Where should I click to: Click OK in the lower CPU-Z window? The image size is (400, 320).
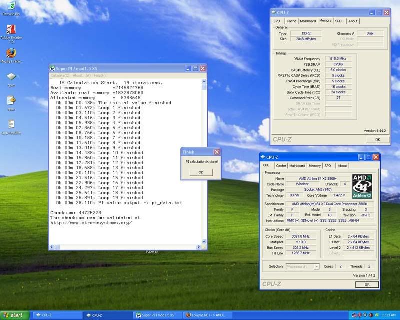point(367,284)
